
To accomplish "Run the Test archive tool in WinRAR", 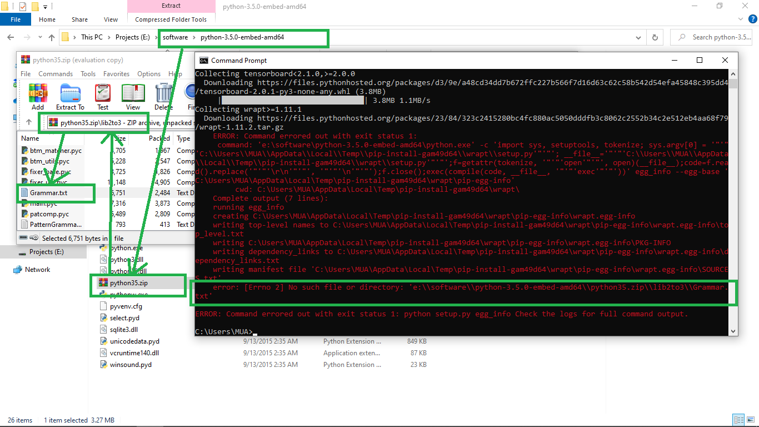I will pos(103,93).
